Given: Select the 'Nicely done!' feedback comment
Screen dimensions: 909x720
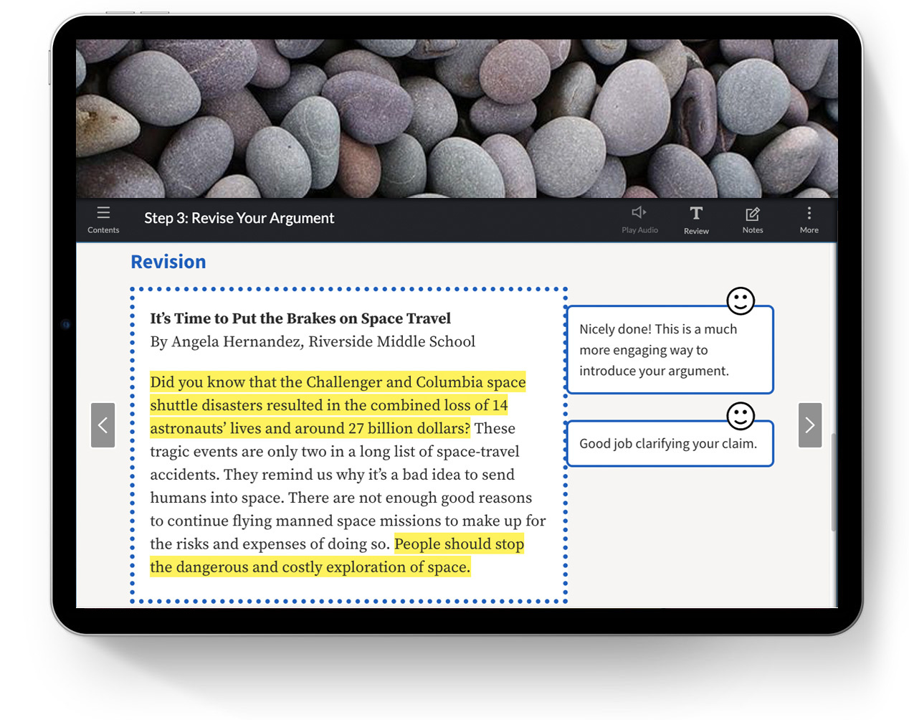Looking at the screenshot, I should click(670, 350).
